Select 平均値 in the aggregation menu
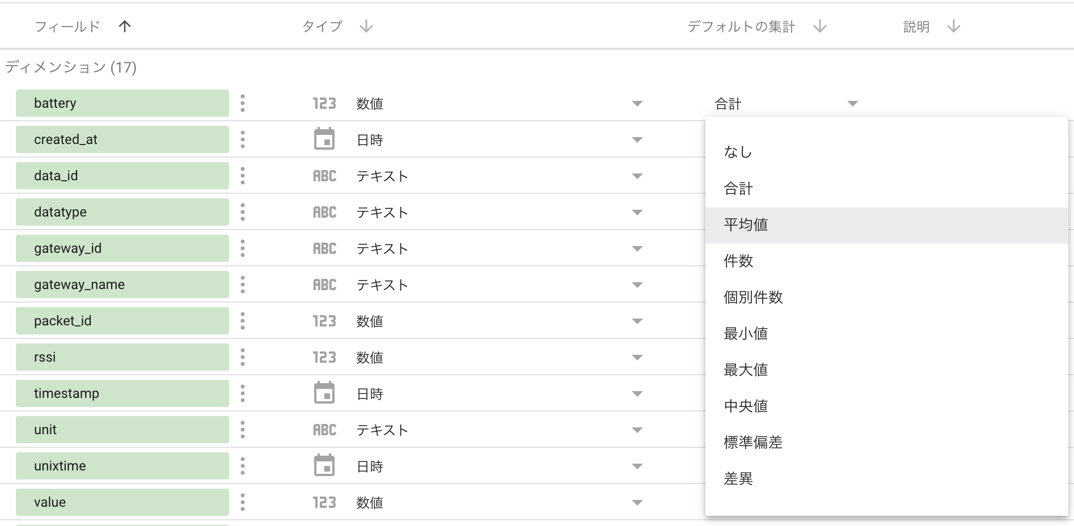This screenshot has width=1074, height=526. (x=746, y=224)
